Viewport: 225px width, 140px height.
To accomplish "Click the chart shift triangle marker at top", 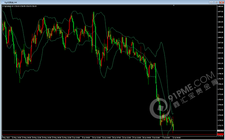I will coord(174,6).
